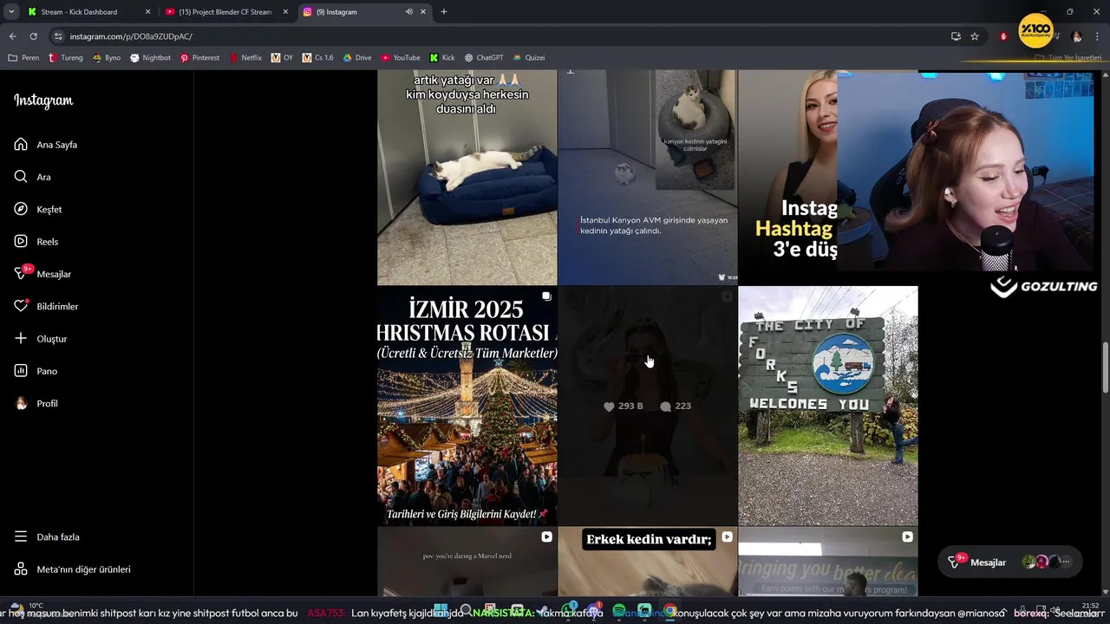Open the ChatGPT bookmark

(x=484, y=58)
